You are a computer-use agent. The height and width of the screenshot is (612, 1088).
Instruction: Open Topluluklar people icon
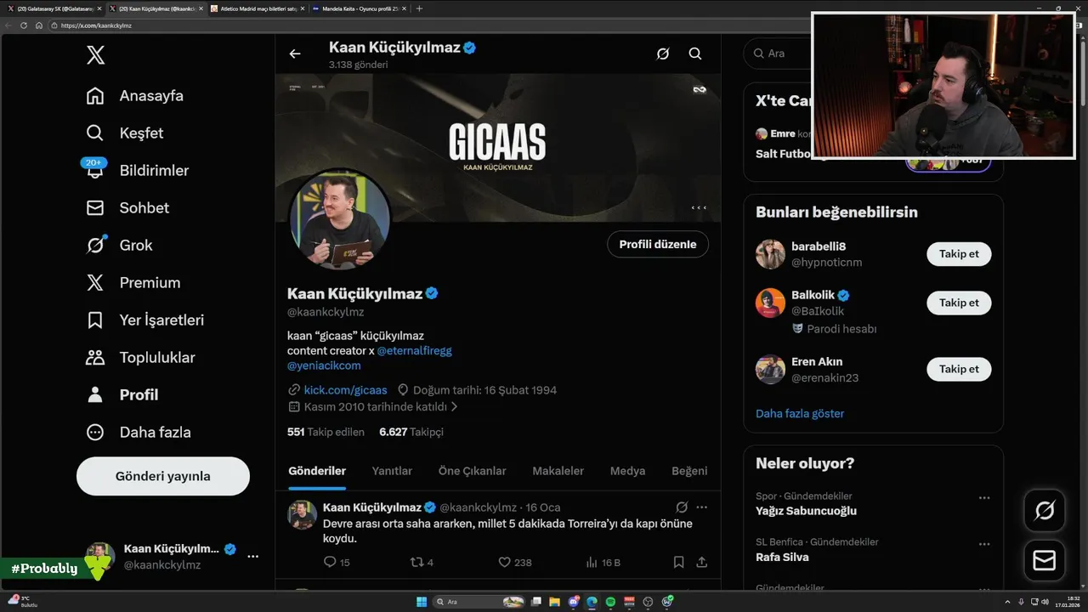(x=95, y=358)
